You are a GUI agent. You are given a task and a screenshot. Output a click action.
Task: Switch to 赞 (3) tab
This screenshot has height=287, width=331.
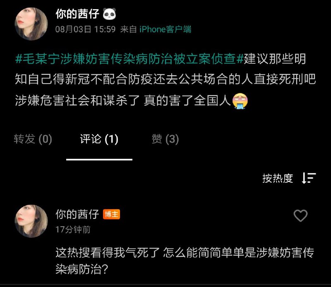pyautogui.click(x=165, y=139)
